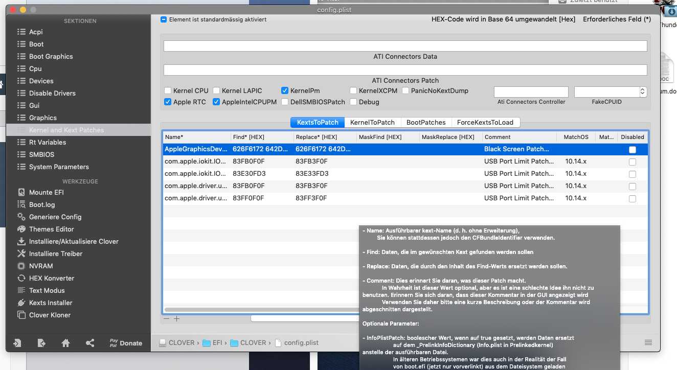
Task: Click the PayPal Donate button
Action: pos(126,343)
